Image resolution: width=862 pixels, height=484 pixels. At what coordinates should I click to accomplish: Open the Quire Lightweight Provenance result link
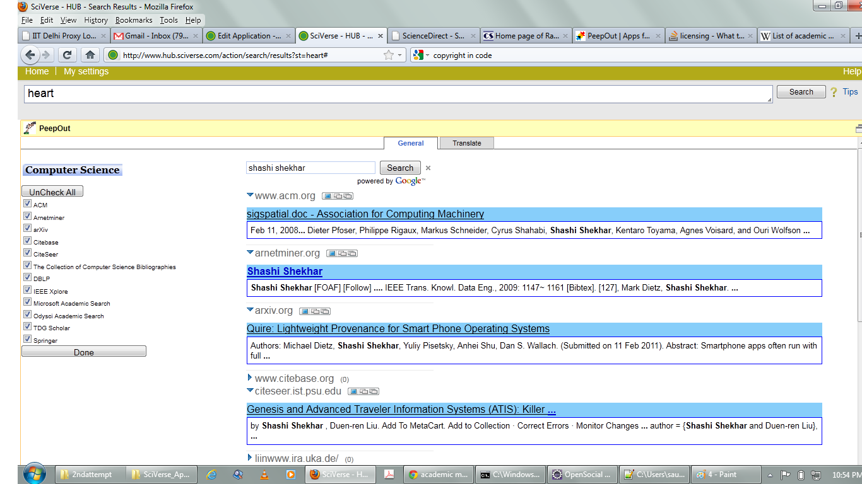[398, 328]
